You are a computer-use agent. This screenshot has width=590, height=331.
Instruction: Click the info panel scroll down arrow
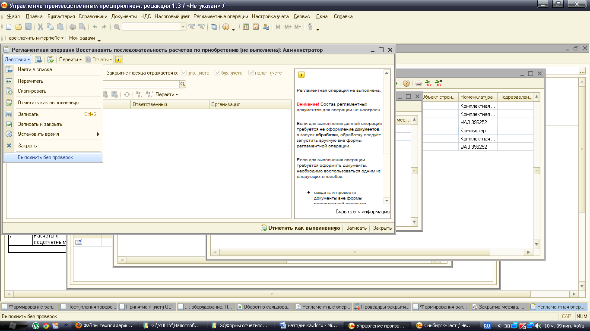pyautogui.click(x=387, y=201)
